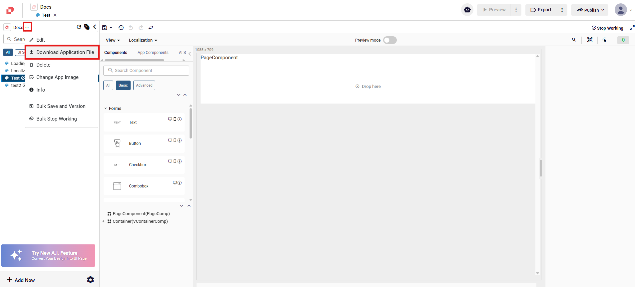Collapse the Forms section
This screenshot has height=287, width=635.
(x=106, y=109)
